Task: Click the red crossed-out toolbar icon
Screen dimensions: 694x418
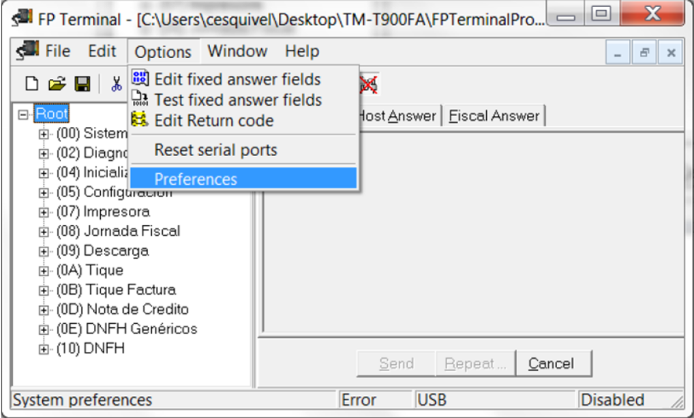Action: tap(368, 85)
